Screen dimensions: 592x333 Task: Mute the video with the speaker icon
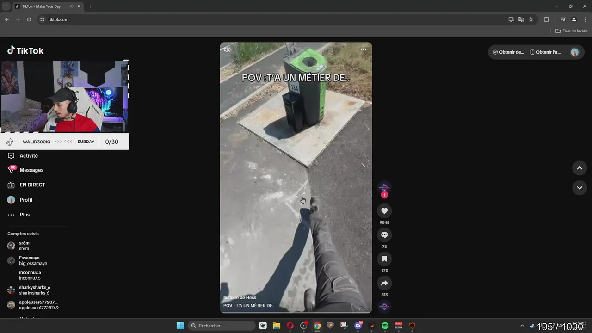point(227,49)
